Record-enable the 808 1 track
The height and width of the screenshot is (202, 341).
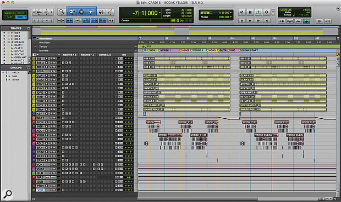click(47, 59)
